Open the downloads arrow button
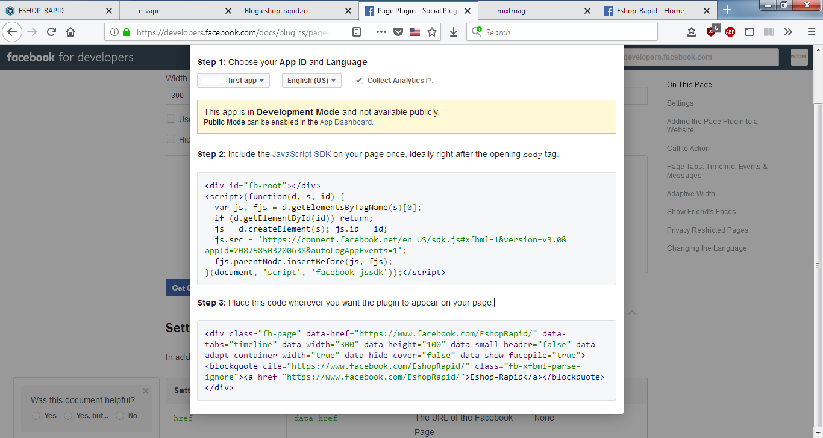 point(454,32)
